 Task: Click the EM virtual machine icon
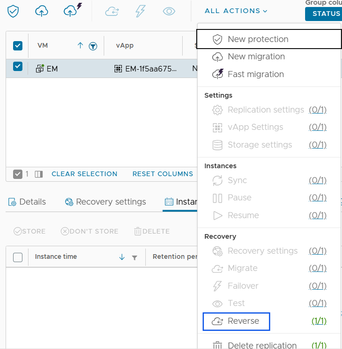(40, 69)
